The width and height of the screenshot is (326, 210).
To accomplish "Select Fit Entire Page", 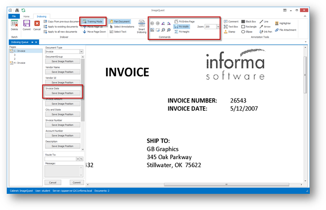I will [x=184, y=22].
